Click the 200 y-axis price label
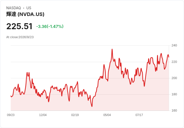 click(x=174, y=78)
